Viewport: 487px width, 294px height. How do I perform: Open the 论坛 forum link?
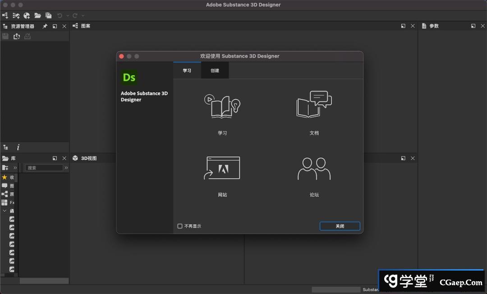[x=314, y=168]
